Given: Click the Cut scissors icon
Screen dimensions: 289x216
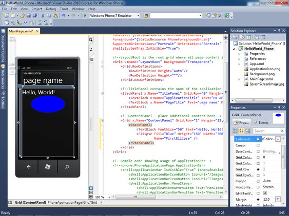Looking at the screenshot, I should [x=43, y=16].
